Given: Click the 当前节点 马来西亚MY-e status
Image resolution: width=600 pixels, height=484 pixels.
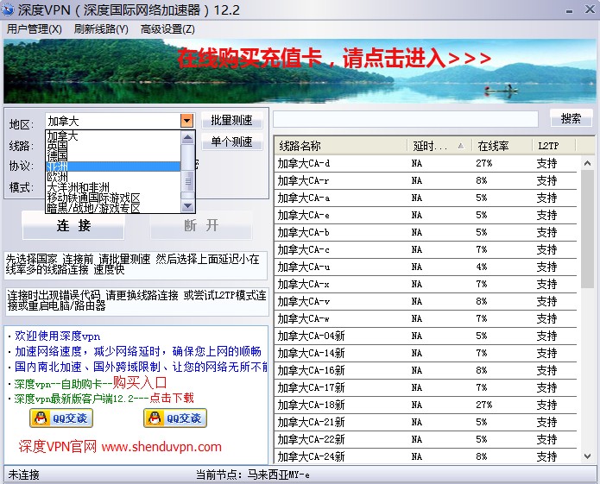Looking at the screenshot, I should [x=253, y=475].
